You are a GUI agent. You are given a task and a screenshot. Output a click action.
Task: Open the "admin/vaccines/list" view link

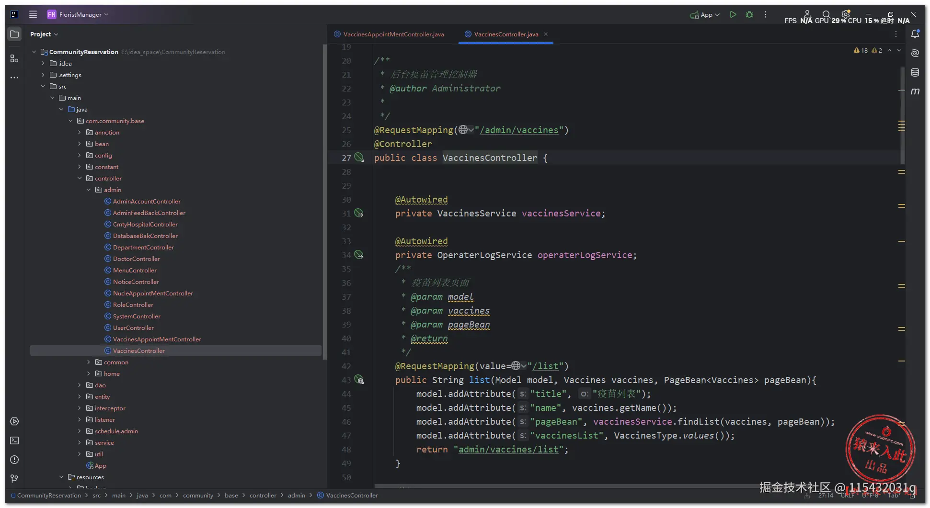pos(508,449)
